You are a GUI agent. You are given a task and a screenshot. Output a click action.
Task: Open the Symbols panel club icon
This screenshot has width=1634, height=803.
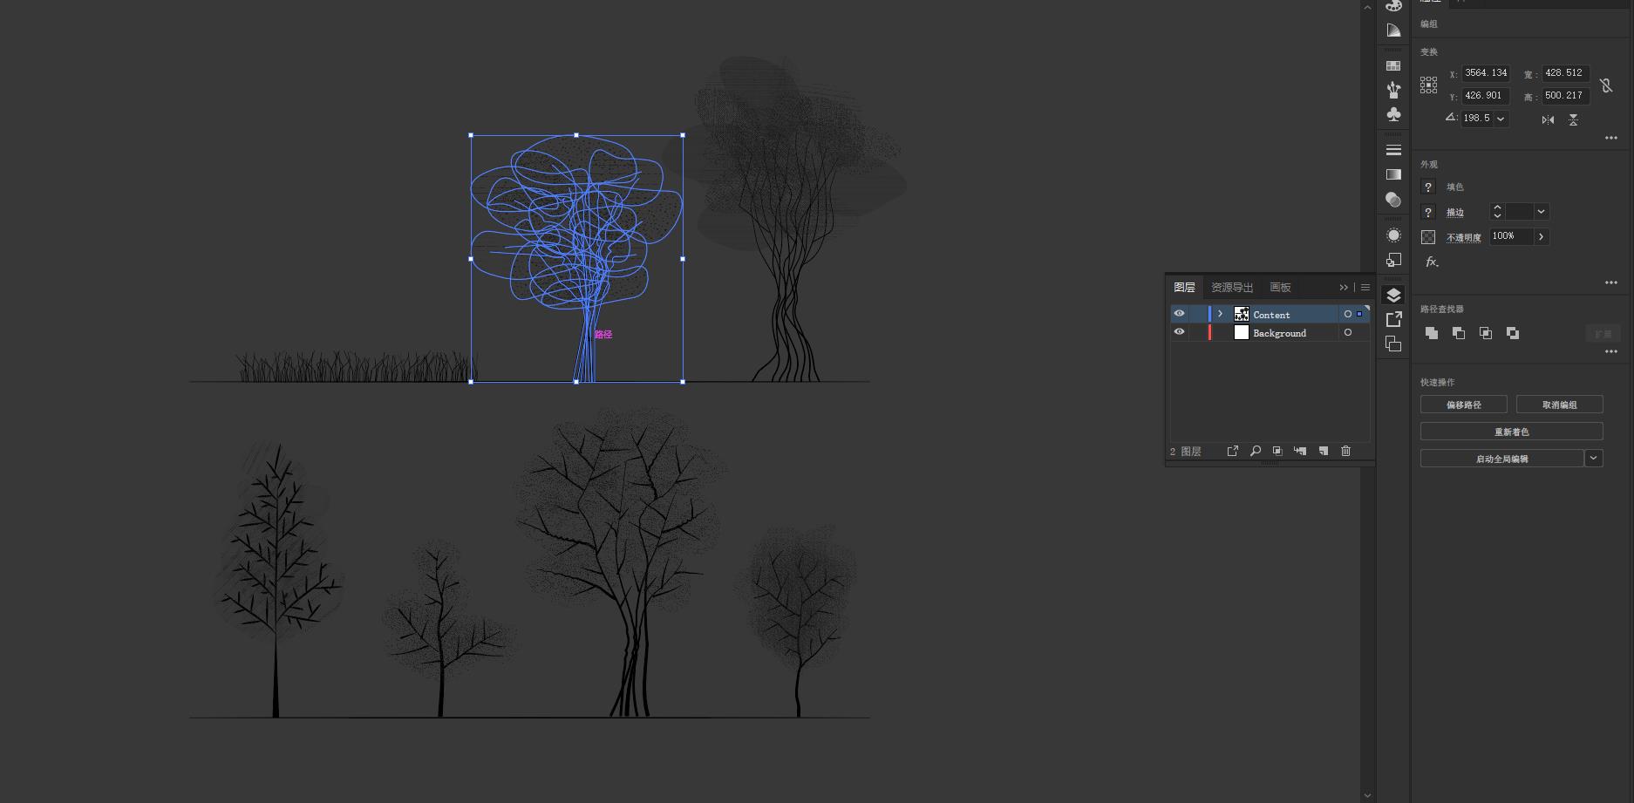1393,115
